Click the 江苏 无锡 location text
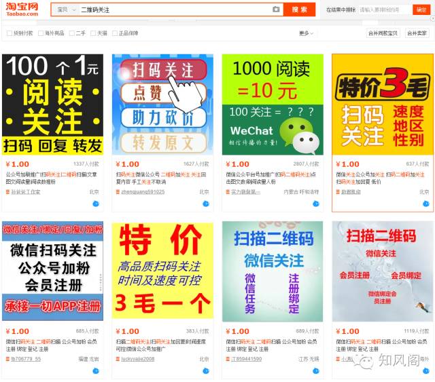Viewport: 435px width, 382px height. click(309, 359)
